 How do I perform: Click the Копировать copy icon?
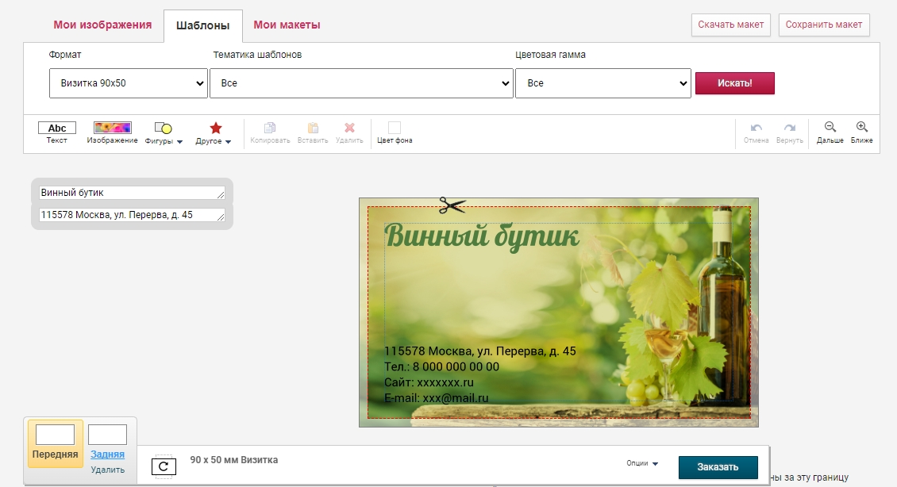coord(270,128)
